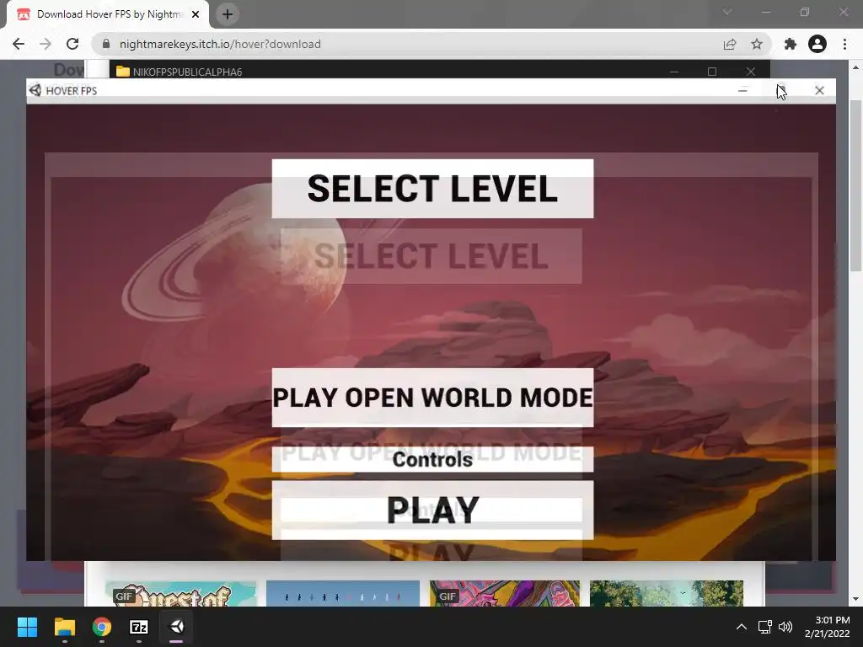Open the blue figures game thumbnail
The image size is (863, 647).
[x=343, y=594]
